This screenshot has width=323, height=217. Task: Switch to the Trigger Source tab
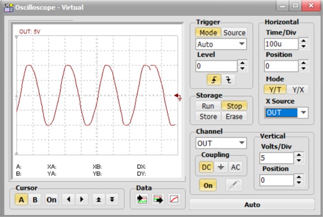(x=234, y=32)
